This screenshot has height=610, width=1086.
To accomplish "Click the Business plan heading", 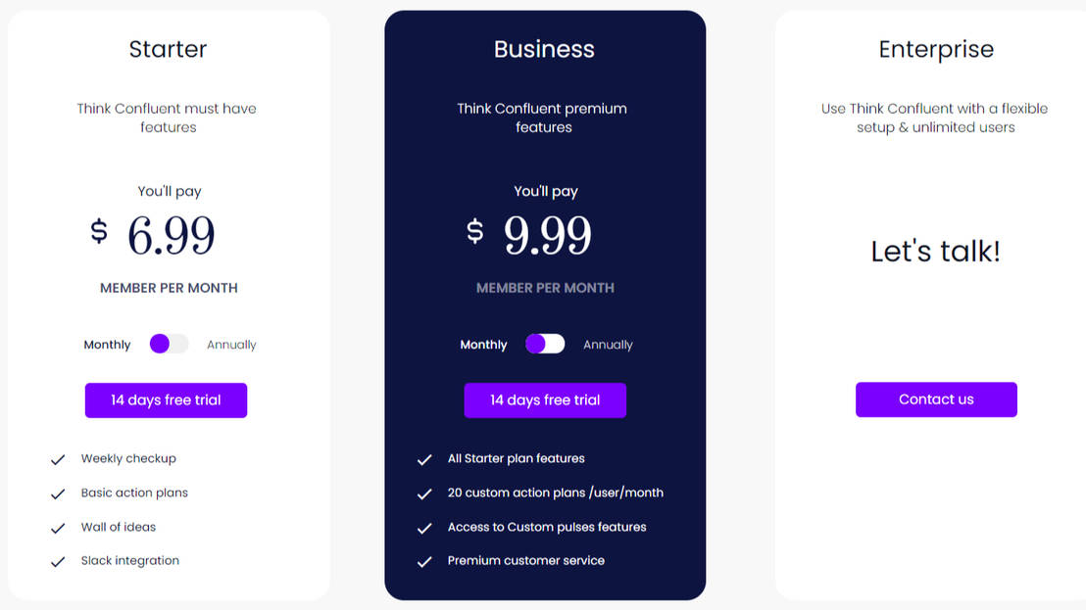I will pos(544,49).
